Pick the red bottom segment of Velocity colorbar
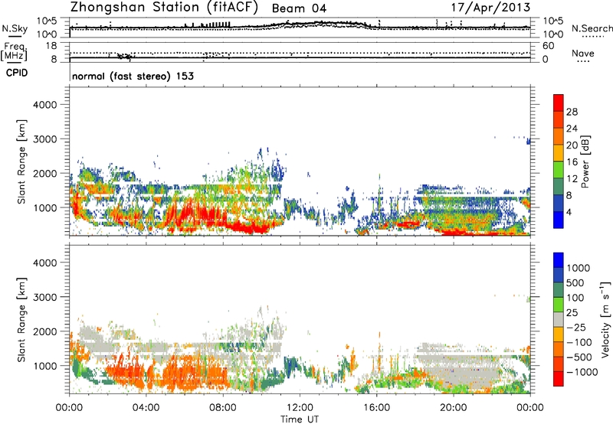 click(559, 379)
